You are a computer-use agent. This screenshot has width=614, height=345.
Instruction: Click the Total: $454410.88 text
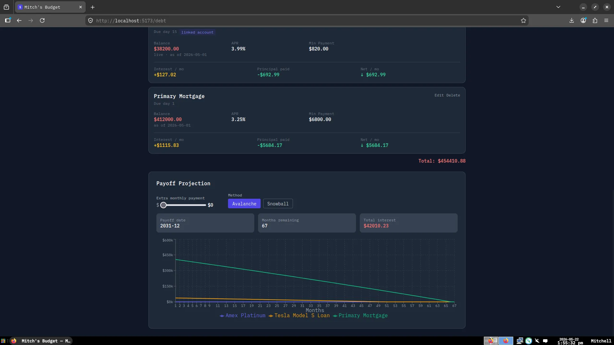(x=442, y=161)
